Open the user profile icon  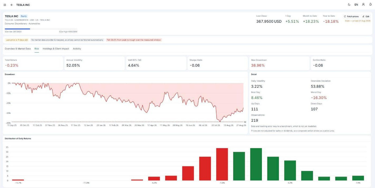click(x=363, y=5)
